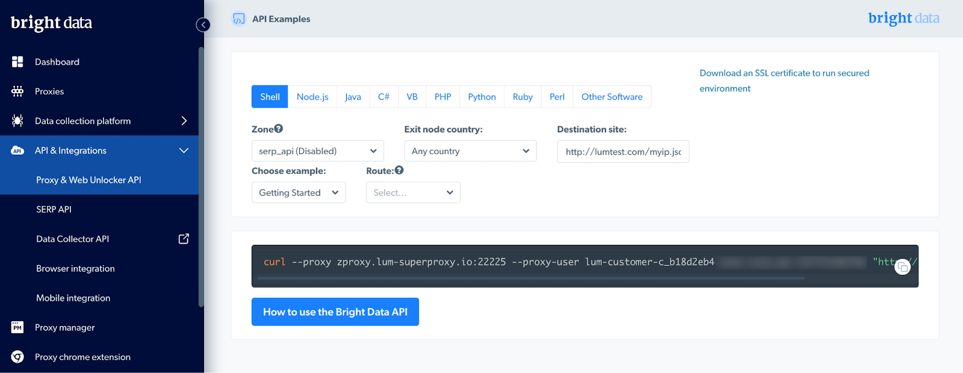Open the Zone dropdown serp_api (Disabled)
The height and width of the screenshot is (373, 963).
pyautogui.click(x=318, y=151)
